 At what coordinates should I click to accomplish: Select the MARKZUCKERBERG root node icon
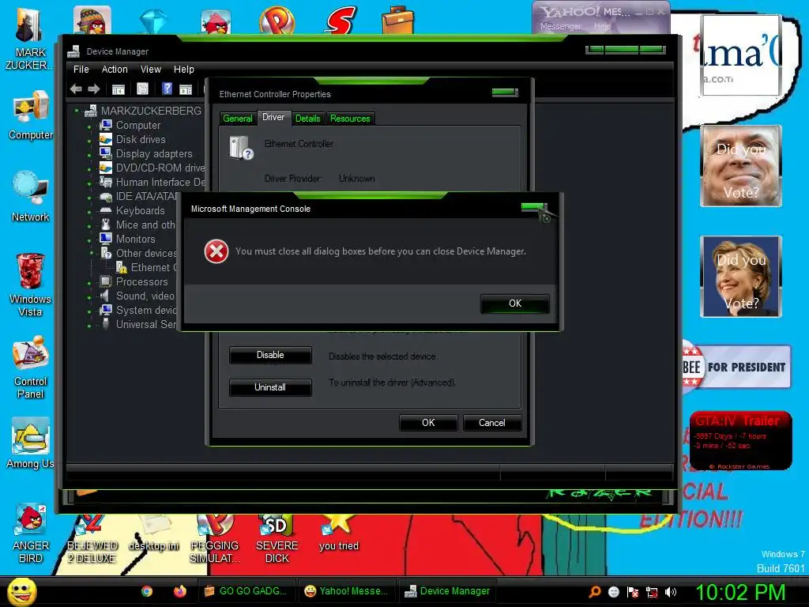(91, 111)
